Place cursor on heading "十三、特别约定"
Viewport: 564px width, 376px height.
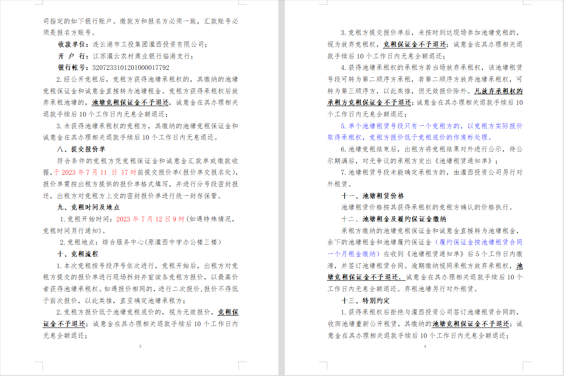[365, 300]
